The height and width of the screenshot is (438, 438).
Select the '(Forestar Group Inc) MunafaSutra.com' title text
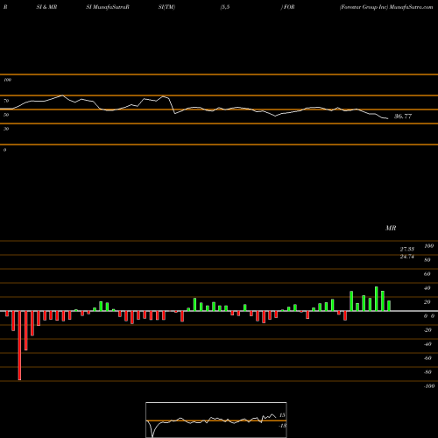click(386, 7)
